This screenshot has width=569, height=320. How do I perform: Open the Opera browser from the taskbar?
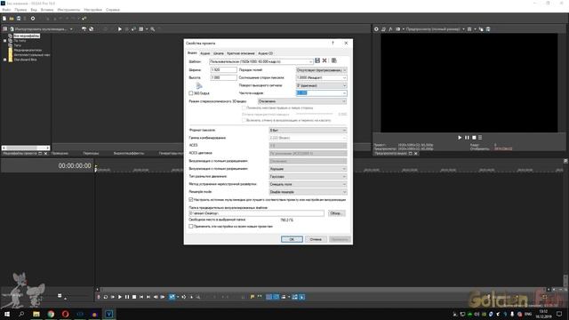pos(65,314)
